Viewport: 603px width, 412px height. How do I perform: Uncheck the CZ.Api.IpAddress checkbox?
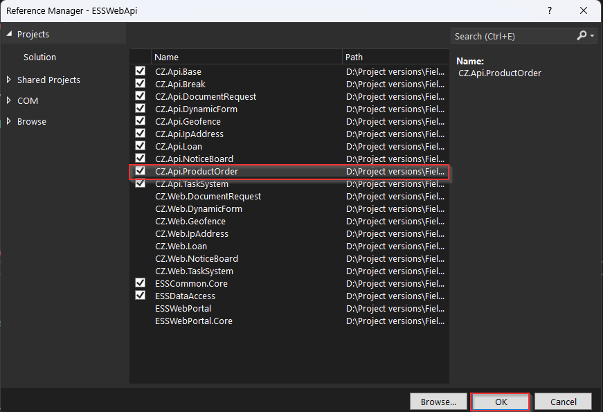[x=141, y=134]
